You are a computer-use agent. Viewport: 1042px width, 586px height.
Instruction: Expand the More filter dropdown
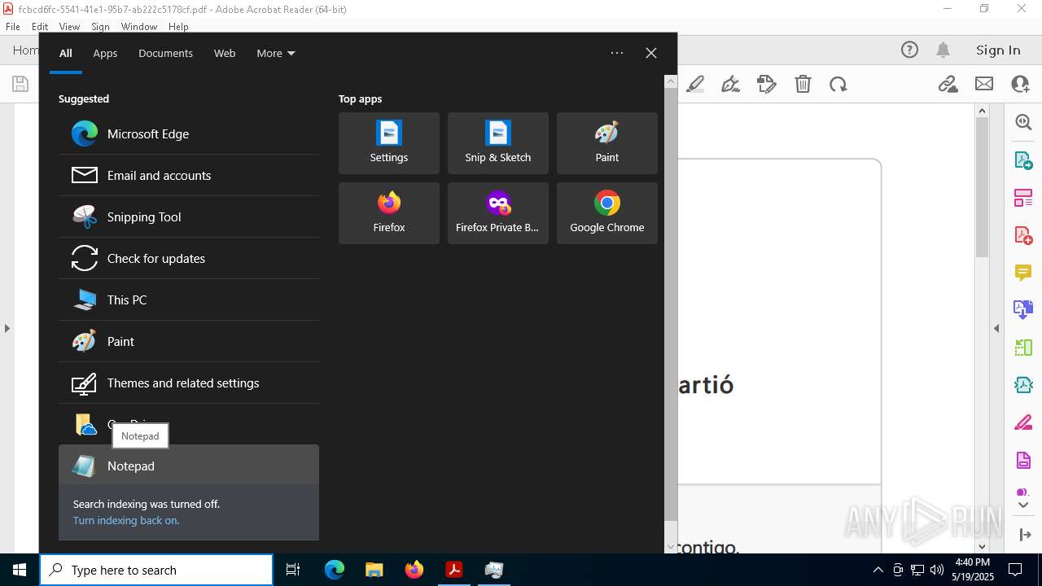(x=276, y=53)
